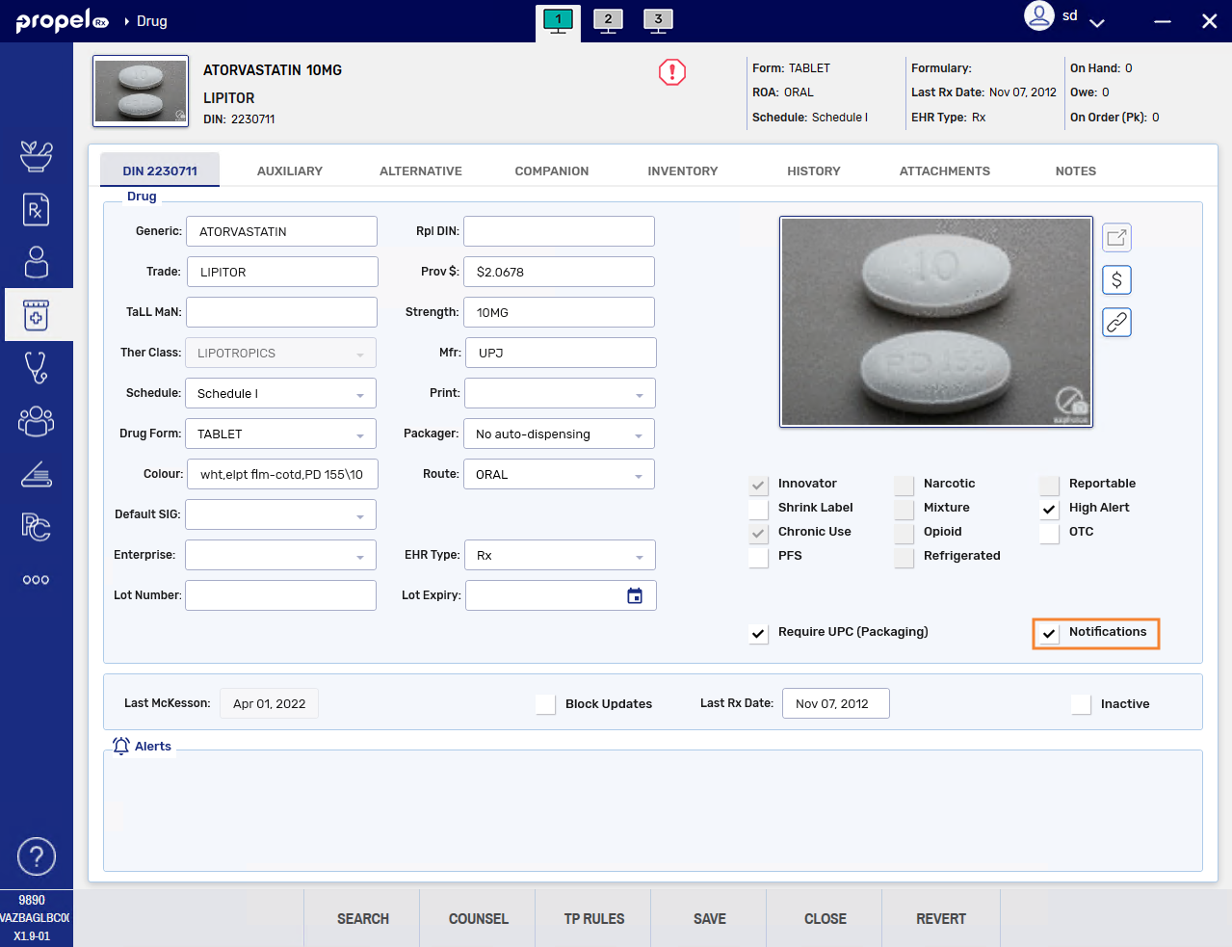Click the Prov $ price field

(x=559, y=272)
